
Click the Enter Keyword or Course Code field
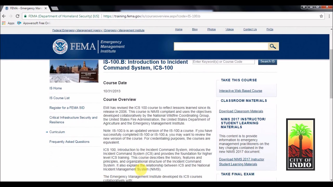coord(223,62)
